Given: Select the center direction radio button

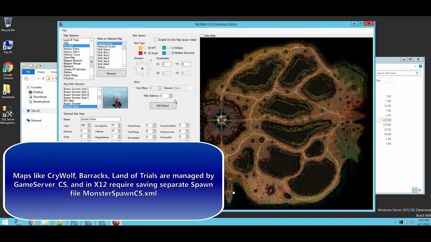Looking at the screenshot, I should [x=142, y=69].
